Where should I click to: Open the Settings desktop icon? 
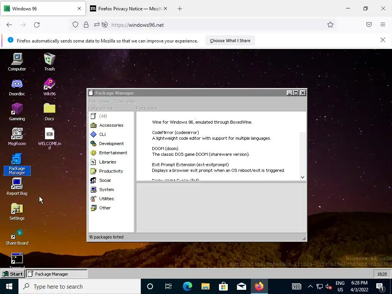click(17, 211)
